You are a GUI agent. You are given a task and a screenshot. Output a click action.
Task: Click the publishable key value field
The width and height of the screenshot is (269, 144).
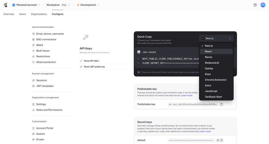[x=193, y=104]
